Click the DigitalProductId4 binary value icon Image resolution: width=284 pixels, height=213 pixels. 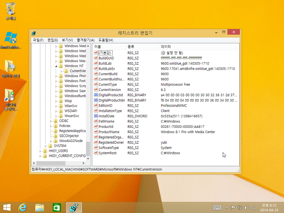pyautogui.click(x=96, y=100)
